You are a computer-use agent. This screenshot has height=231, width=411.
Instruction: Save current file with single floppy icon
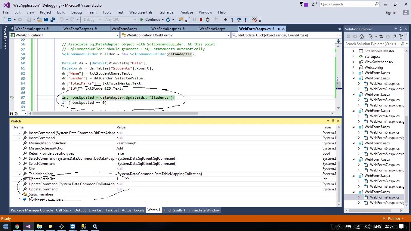(46, 20)
